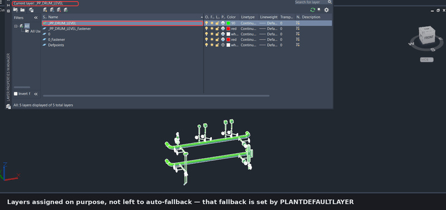Sort by Transparency column header
Viewport: 446px width, 210px height.
(287, 17)
